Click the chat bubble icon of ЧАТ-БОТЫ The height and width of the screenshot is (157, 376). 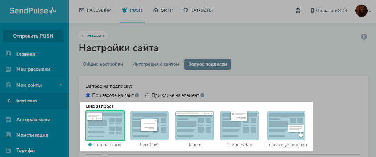click(186, 10)
